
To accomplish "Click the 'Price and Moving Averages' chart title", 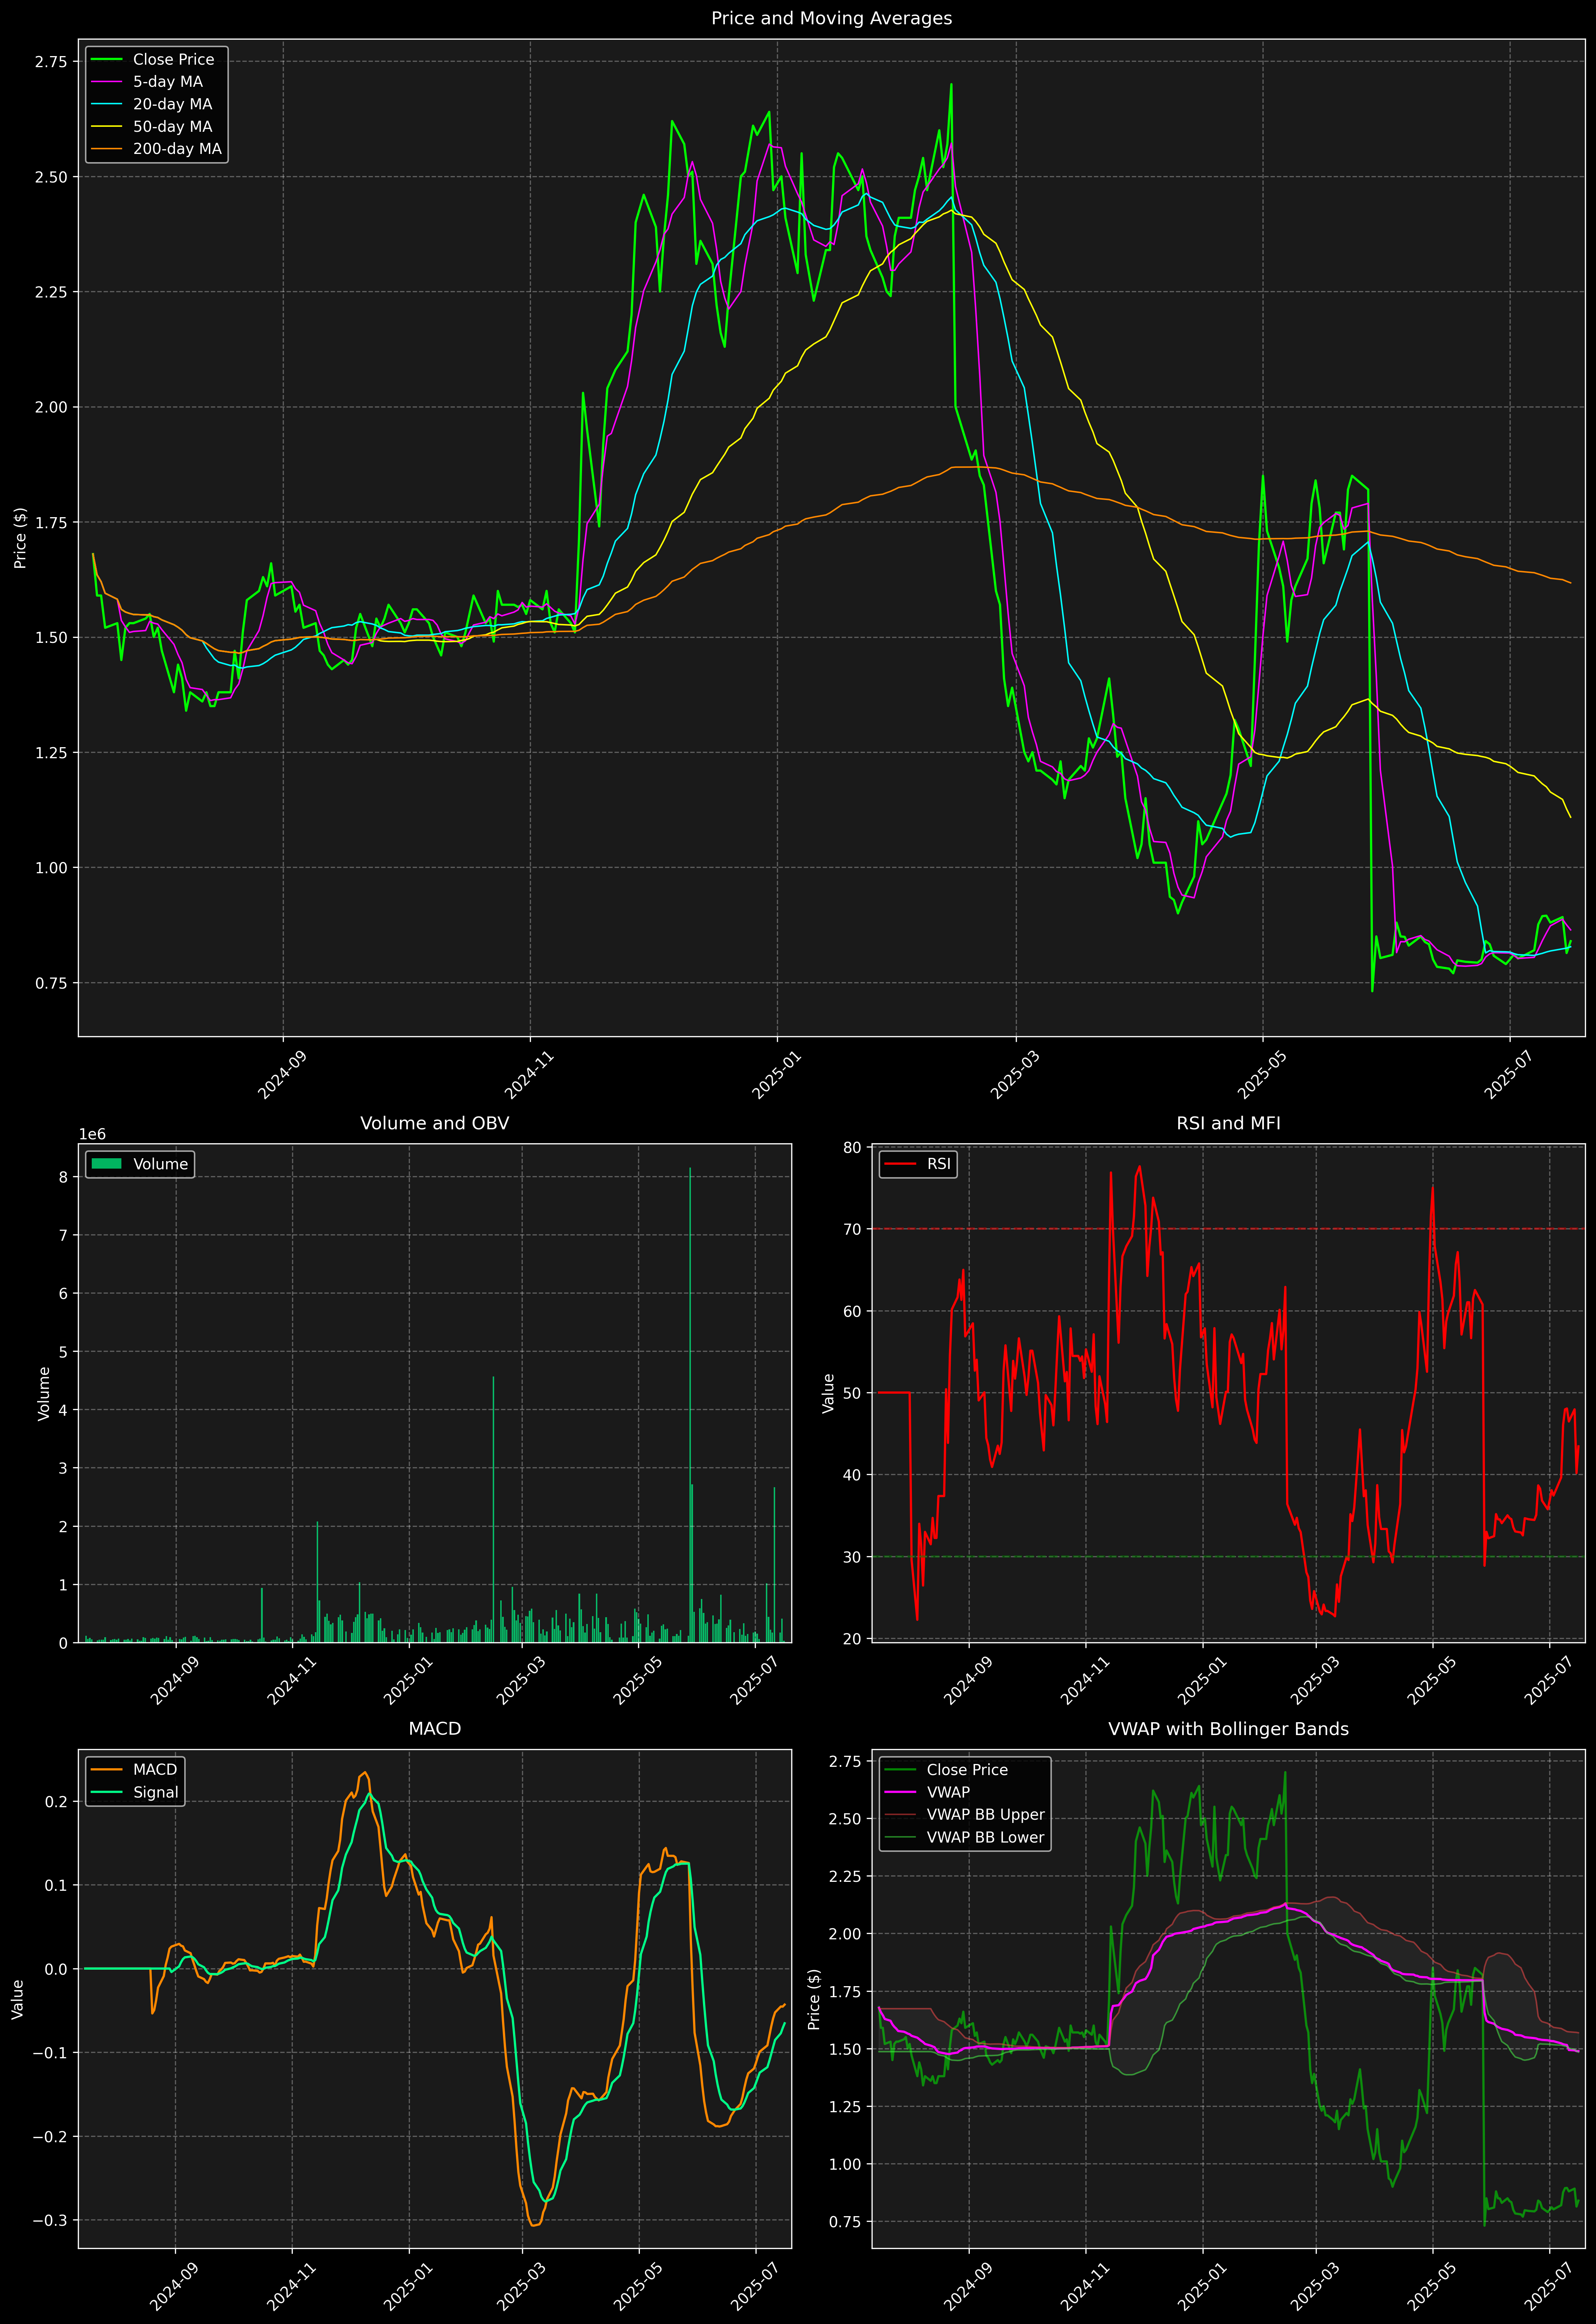I will click(x=831, y=18).
